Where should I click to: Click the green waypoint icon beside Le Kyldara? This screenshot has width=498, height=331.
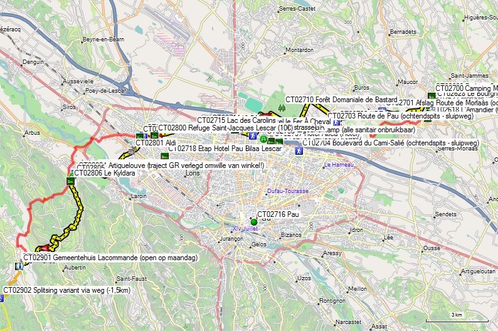pyautogui.click(x=72, y=181)
